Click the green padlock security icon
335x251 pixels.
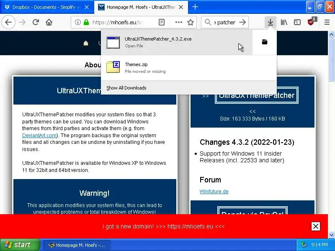(x=86, y=22)
